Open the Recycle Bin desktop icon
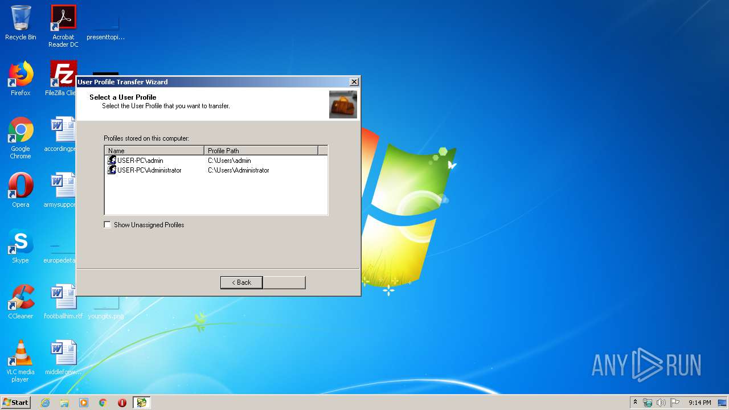 coord(21,23)
